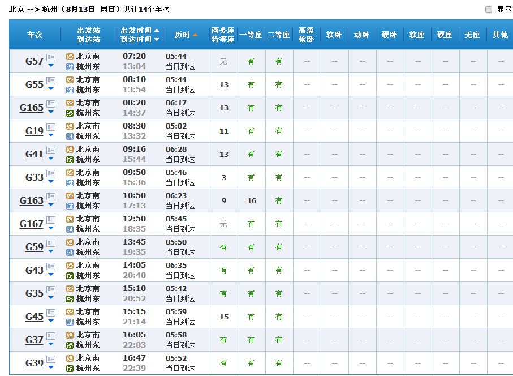Open the sort dropdown on 到达时间 header
Image resolution: width=513 pixels, height=376 pixels.
coord(157,39)
